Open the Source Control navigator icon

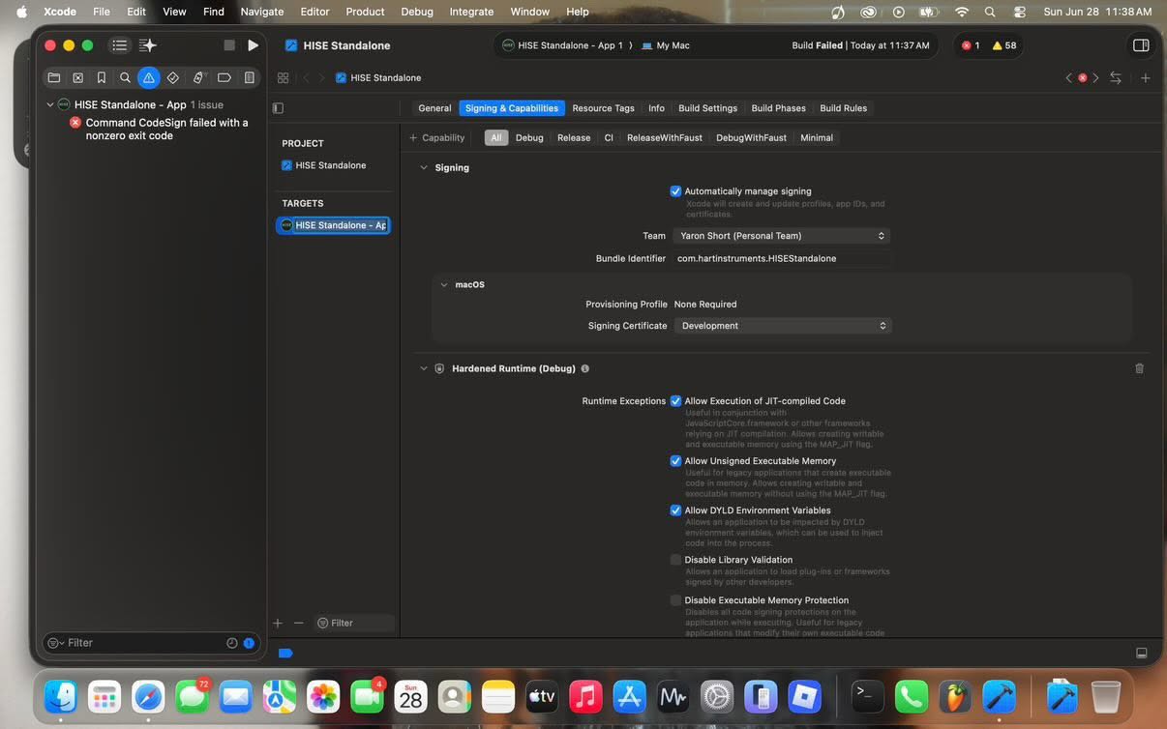77,77
